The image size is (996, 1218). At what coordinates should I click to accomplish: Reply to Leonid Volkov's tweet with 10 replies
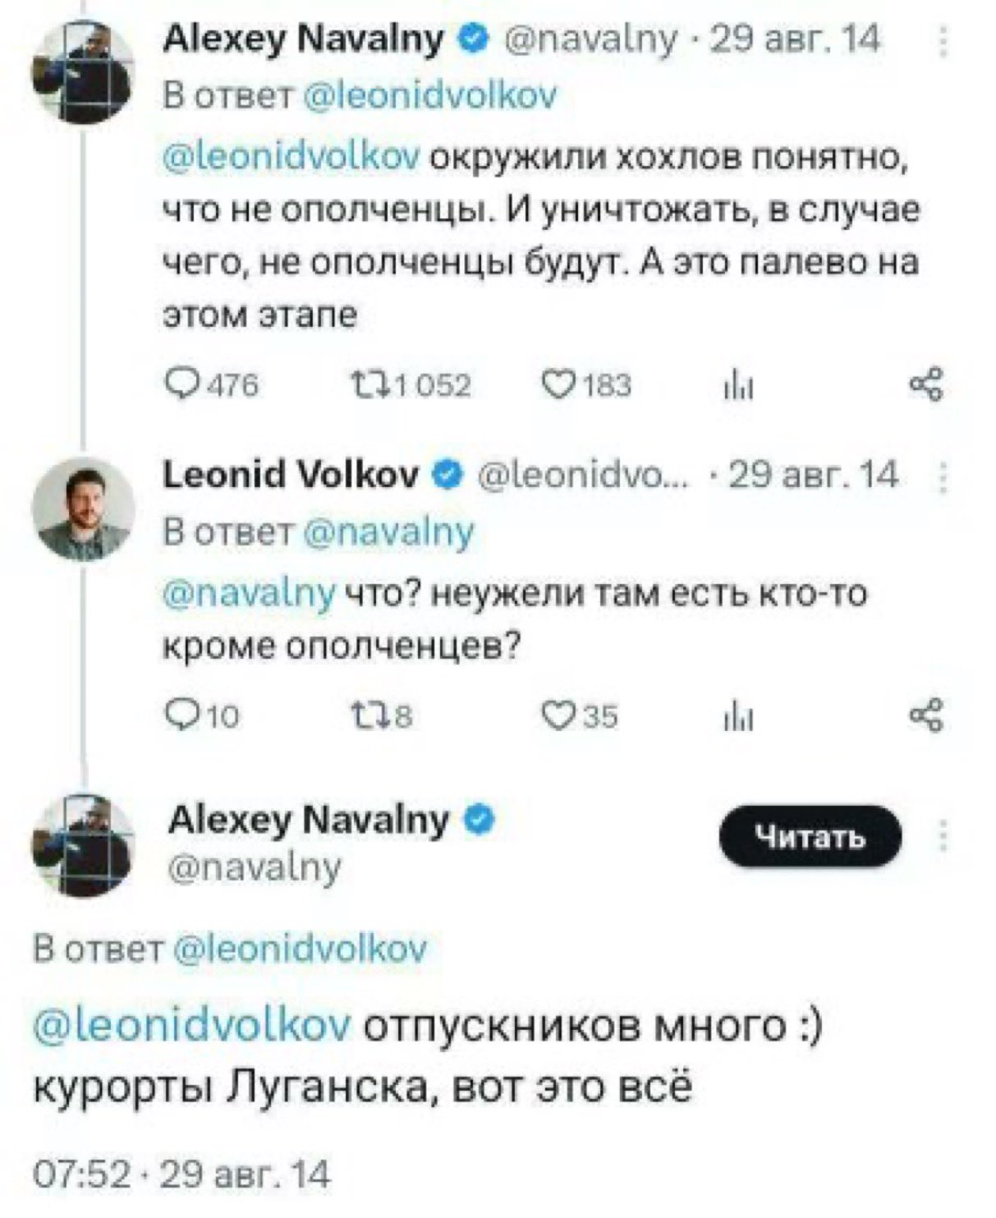[177, 716]
